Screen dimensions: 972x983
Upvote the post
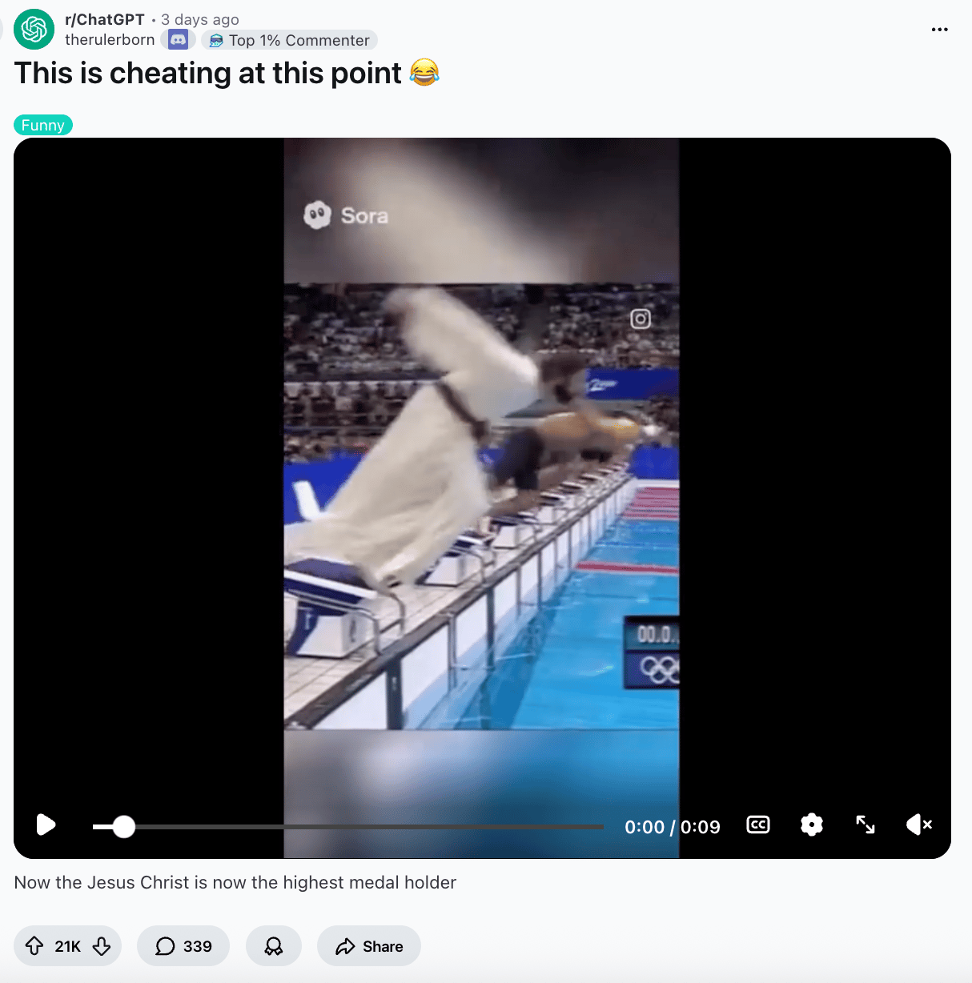pyautogui.click(x=34, y=946)
